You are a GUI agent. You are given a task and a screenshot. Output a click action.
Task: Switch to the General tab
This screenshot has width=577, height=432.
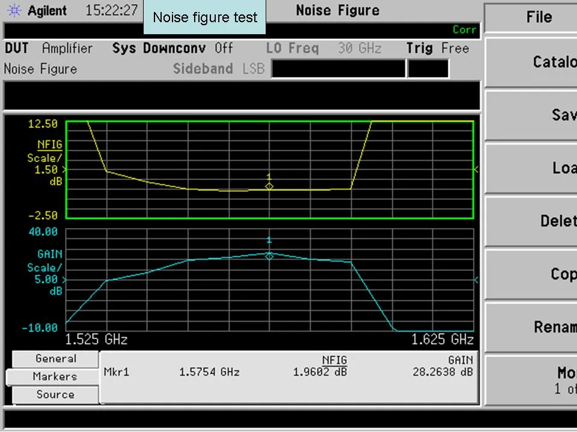[x=55, y=359]
